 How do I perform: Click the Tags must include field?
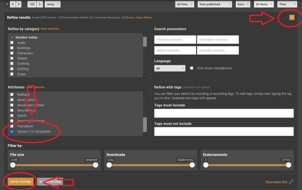(x=224, y=113)
